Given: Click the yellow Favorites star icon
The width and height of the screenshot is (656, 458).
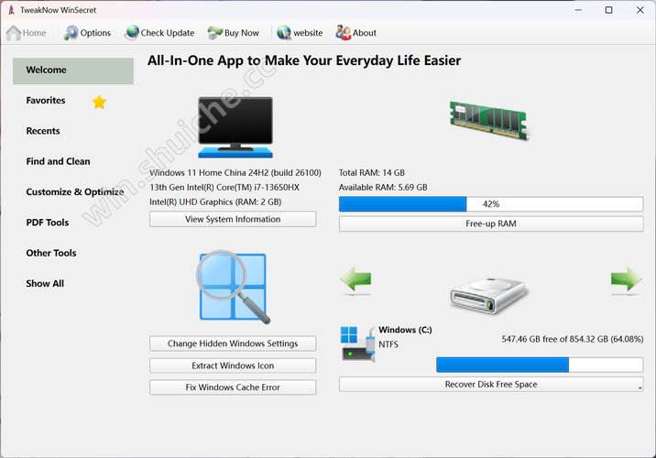Looking at the screenshot, I should click(x=99, y=102).
